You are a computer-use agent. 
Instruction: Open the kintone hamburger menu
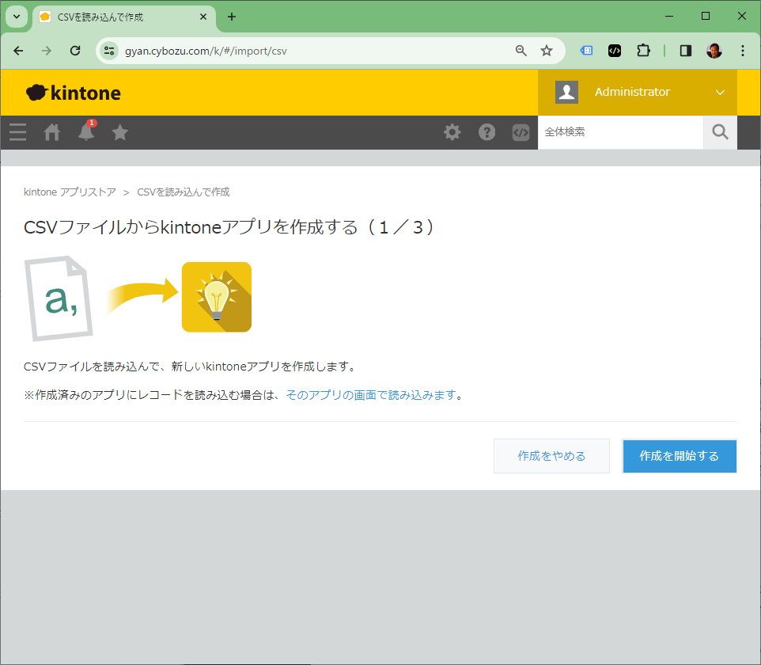click(17, 132)
